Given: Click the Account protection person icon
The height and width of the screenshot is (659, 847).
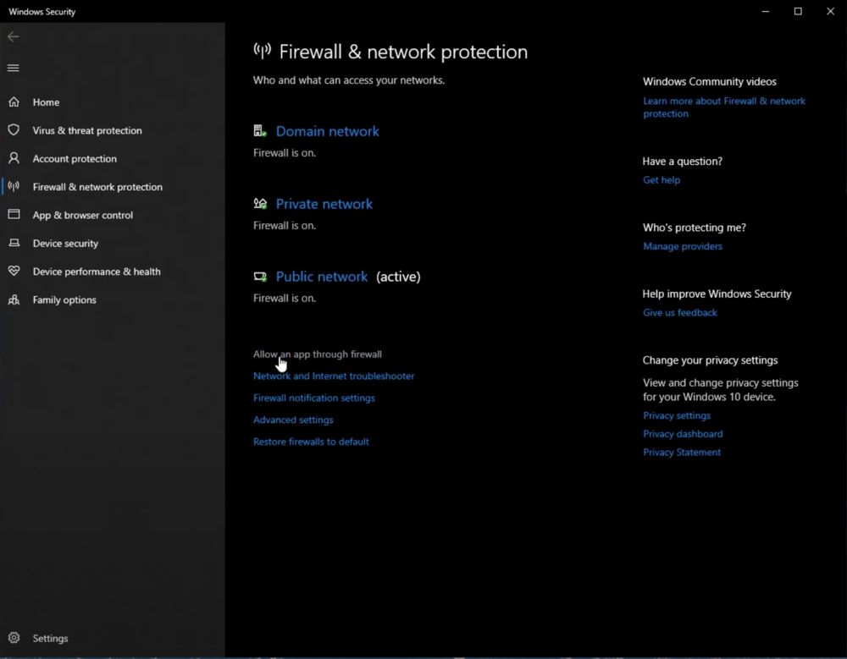Looking at the screenshot, I should click(14, 158).
